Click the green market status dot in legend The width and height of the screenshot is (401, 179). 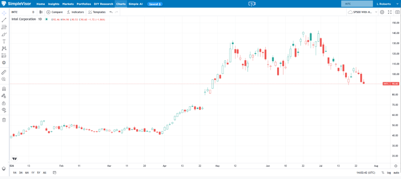point(47,19)
